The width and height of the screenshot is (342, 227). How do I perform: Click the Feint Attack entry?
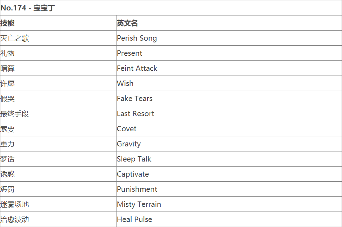(137, 68)
